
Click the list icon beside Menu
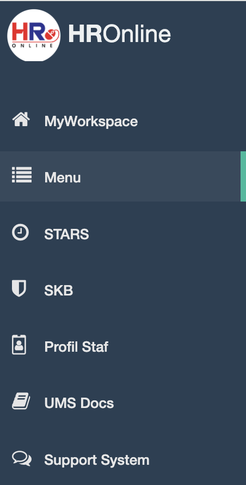click(x=22, y=175)
